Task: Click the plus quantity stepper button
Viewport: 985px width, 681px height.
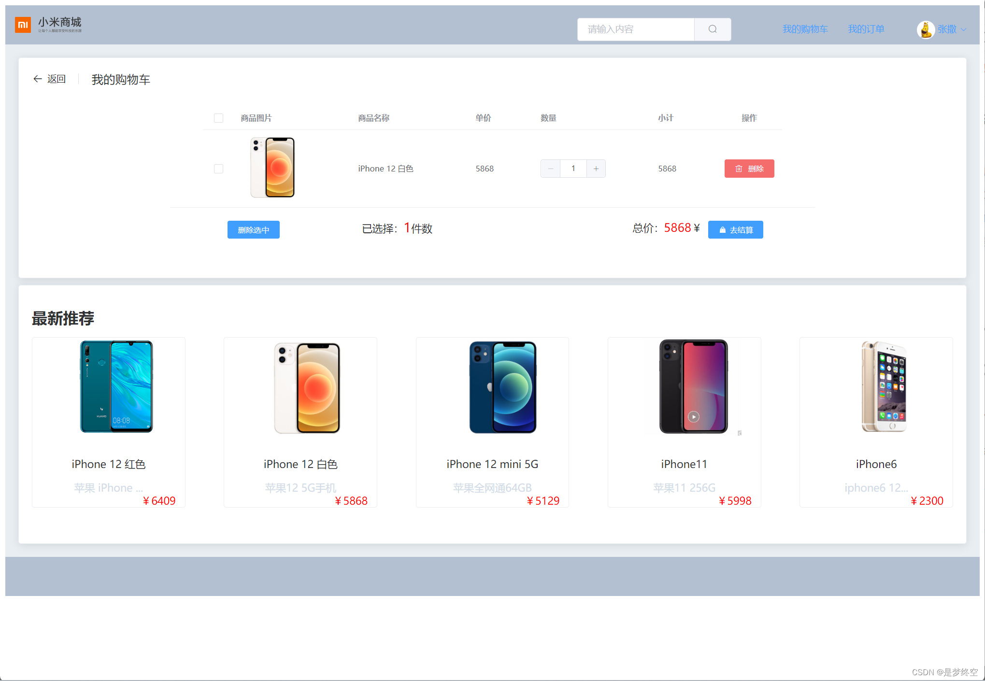Action: tap(597, 168)
